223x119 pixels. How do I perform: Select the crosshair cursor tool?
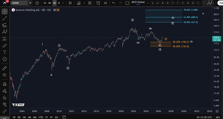coord(5,12)
